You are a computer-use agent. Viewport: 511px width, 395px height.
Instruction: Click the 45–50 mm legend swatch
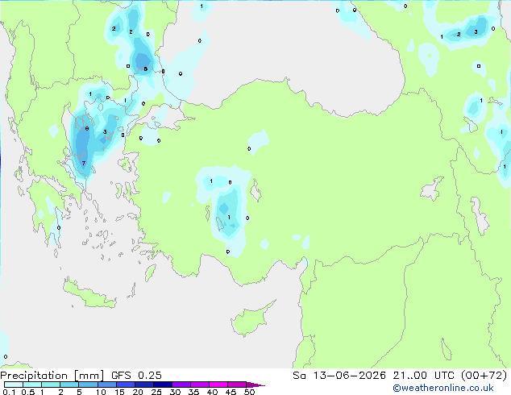pos(237,385)
